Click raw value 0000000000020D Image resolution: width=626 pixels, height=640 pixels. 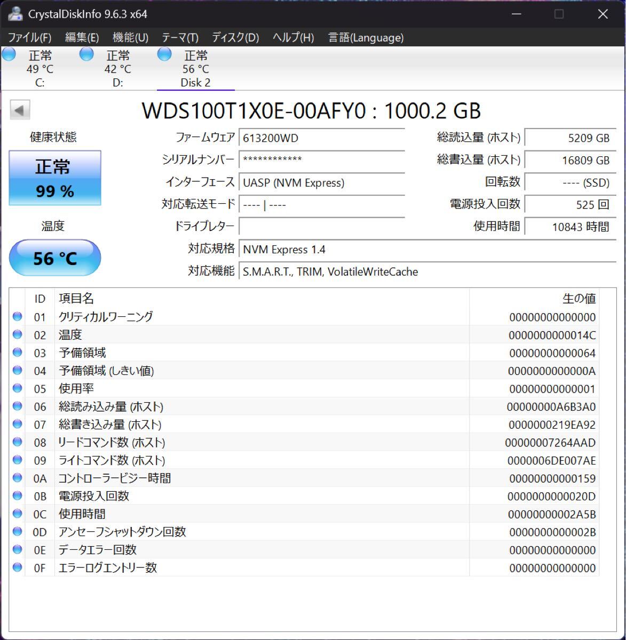pos(551,497)
